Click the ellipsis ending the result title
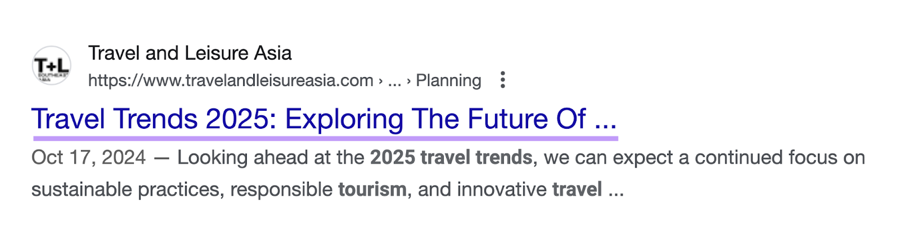This screenshot has width=900, height=248. coord(606,119)
